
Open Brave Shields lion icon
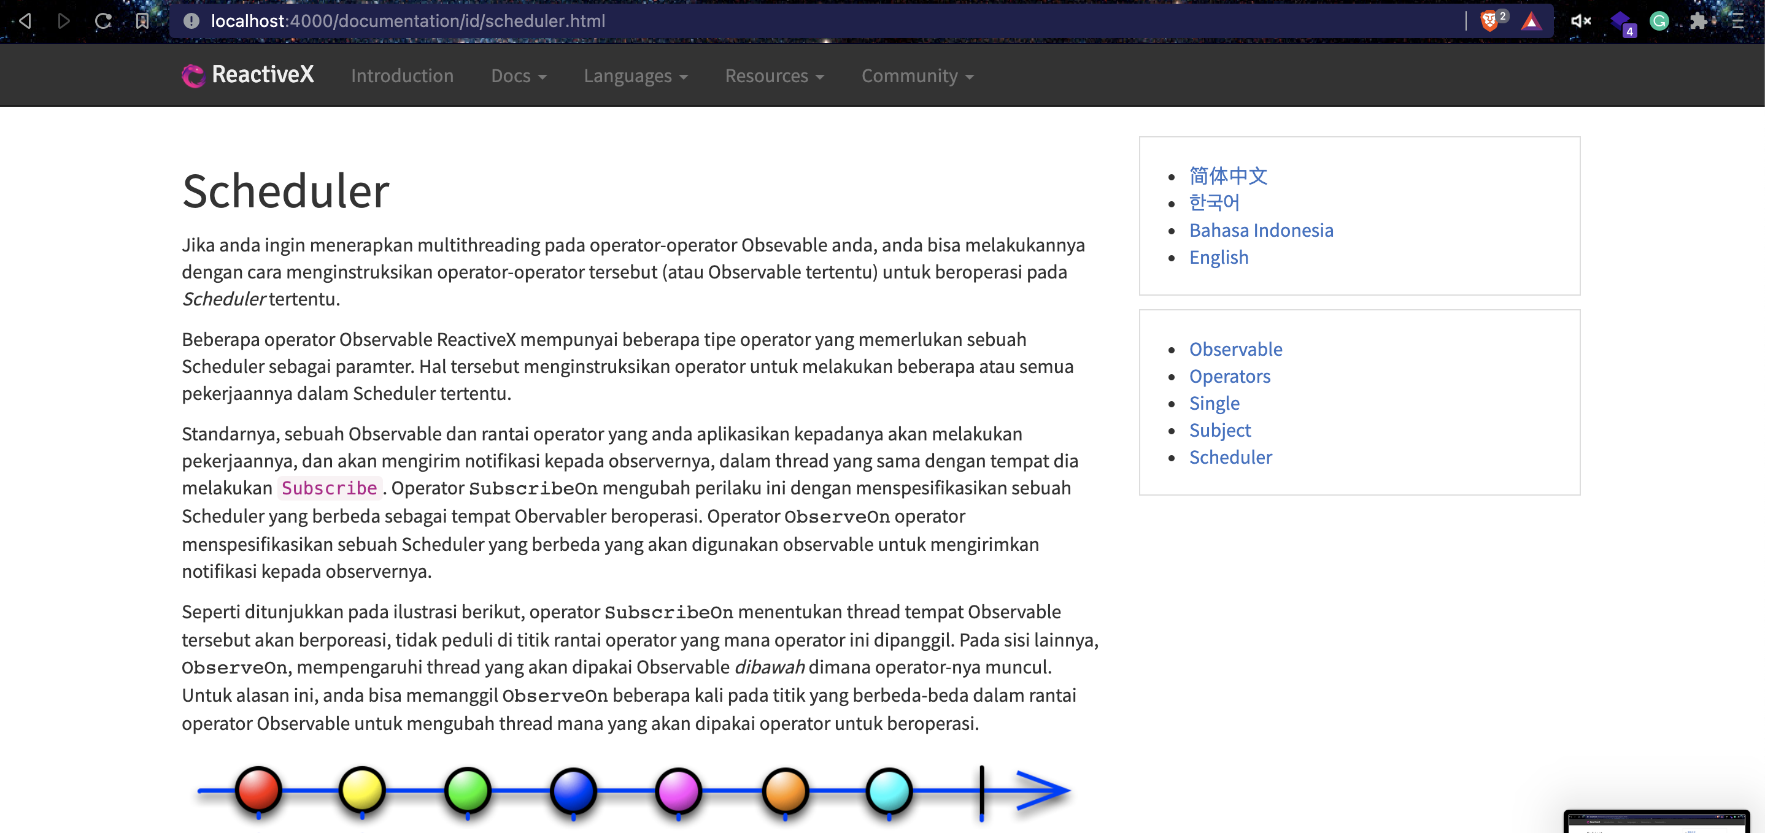coord(1488,21)
